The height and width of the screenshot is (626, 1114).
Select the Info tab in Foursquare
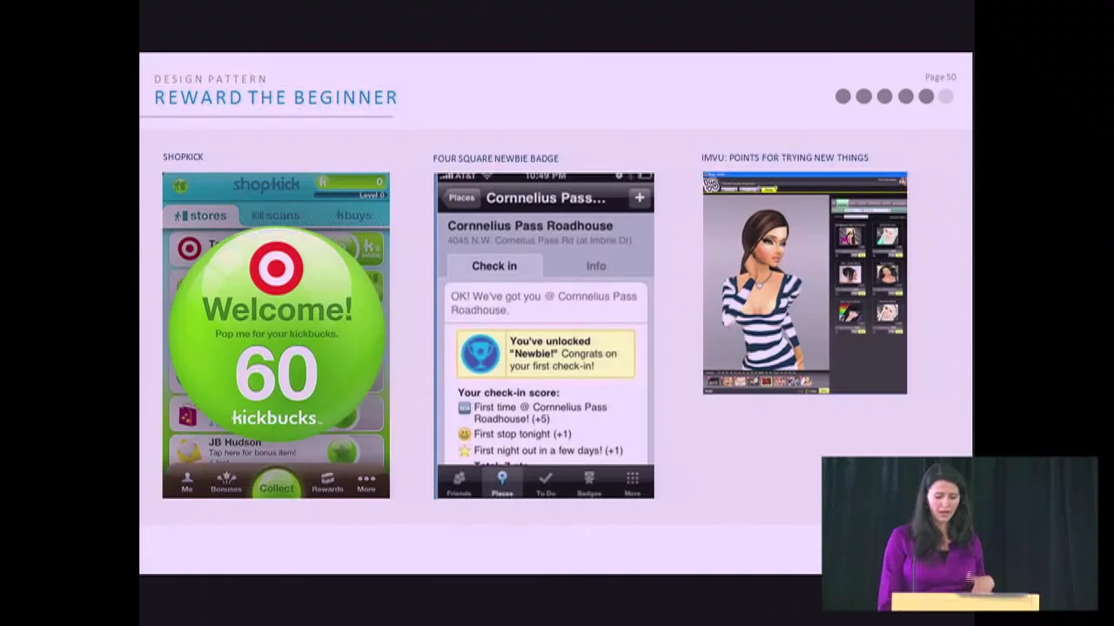596,266
